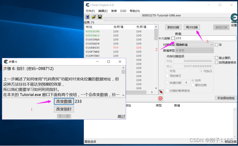Image resolution: width=238 pixels, height=146 pixels.
Task: Click the 停止 address input field
Action: point(193,66)
